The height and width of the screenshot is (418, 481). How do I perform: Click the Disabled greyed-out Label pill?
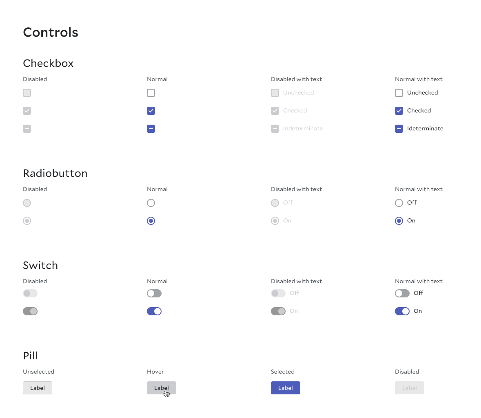(410, 388)
